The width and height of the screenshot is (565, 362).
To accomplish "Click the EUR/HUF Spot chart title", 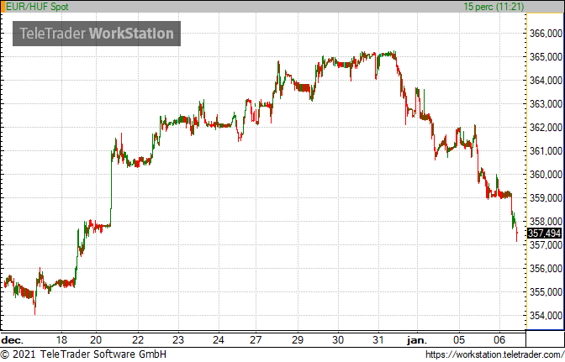I will point(37,7).
